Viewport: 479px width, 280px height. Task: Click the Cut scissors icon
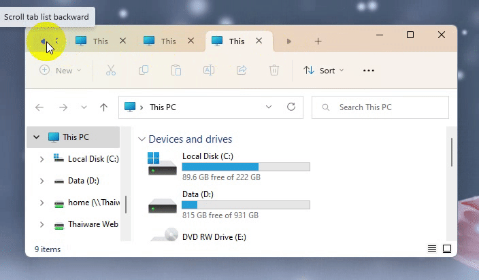pyautogui.click(x=111, y=71)
